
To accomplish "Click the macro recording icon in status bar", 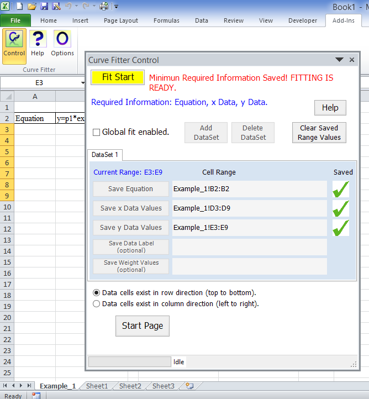I will coord(36,396).
